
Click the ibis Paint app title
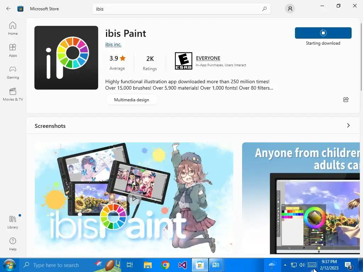[126, 34]
